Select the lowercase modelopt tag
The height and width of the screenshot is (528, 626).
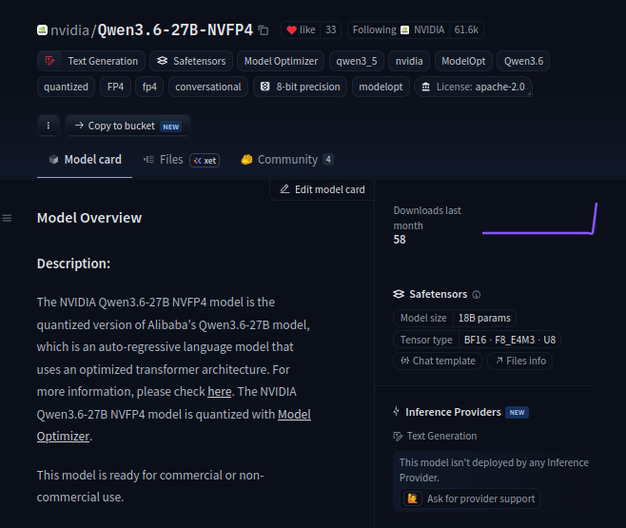tap(381, 87)
